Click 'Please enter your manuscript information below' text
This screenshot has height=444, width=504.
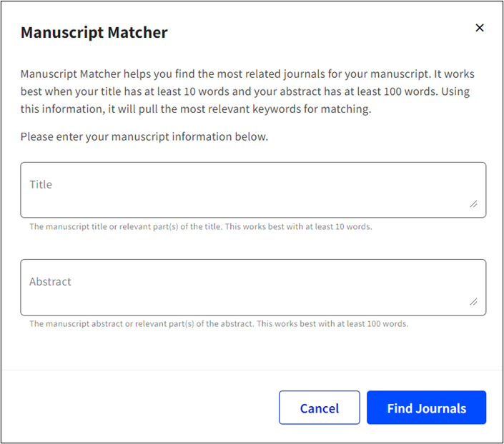coord(144,137)
